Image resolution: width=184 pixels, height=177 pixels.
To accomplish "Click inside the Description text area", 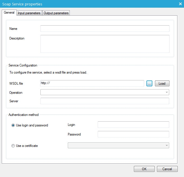I will click(x=105, y=44).
